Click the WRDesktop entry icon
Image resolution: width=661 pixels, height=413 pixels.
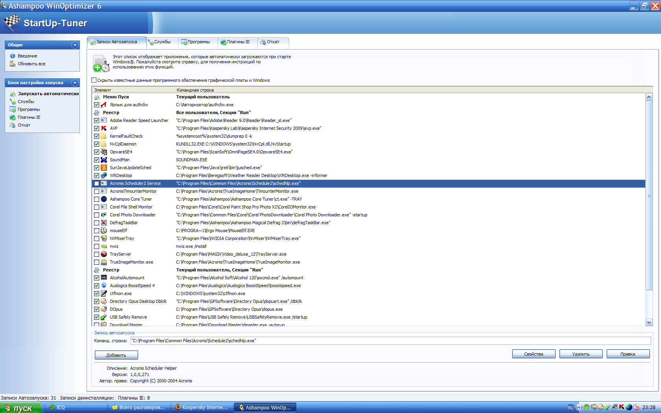(104, 175)
